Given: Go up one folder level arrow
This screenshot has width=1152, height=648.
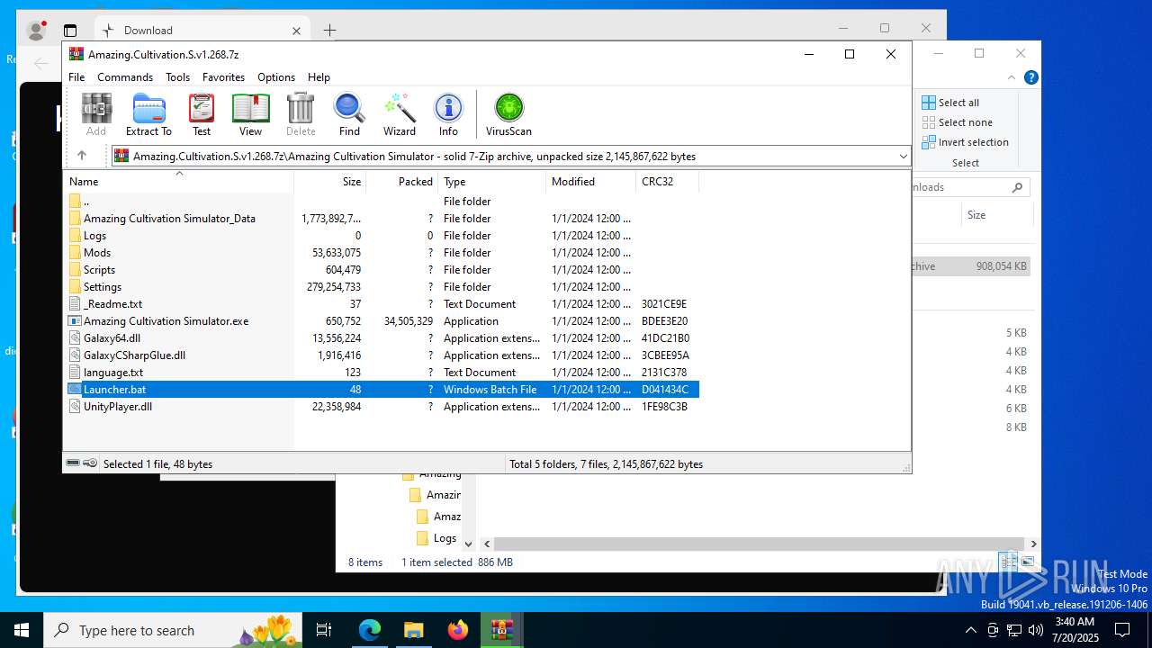Looking at the screenshot, I should [82, 156].
